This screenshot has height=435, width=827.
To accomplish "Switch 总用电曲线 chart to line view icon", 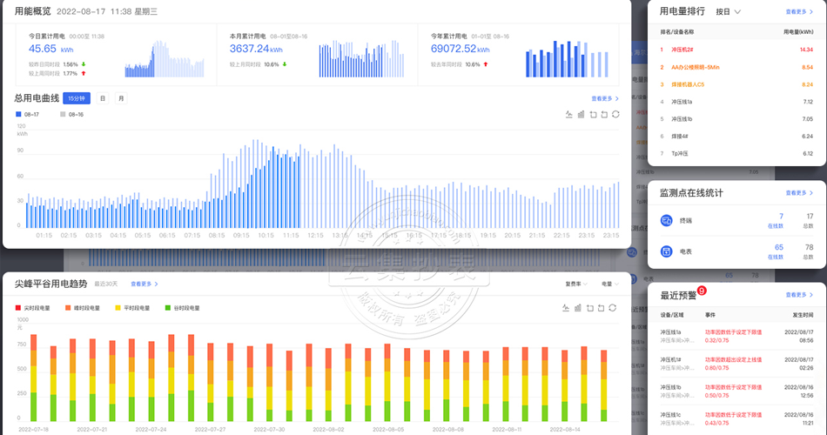I will (568, 114).
